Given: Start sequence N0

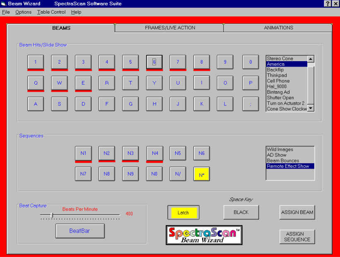Looking at the screenshot, I should 154,174.
